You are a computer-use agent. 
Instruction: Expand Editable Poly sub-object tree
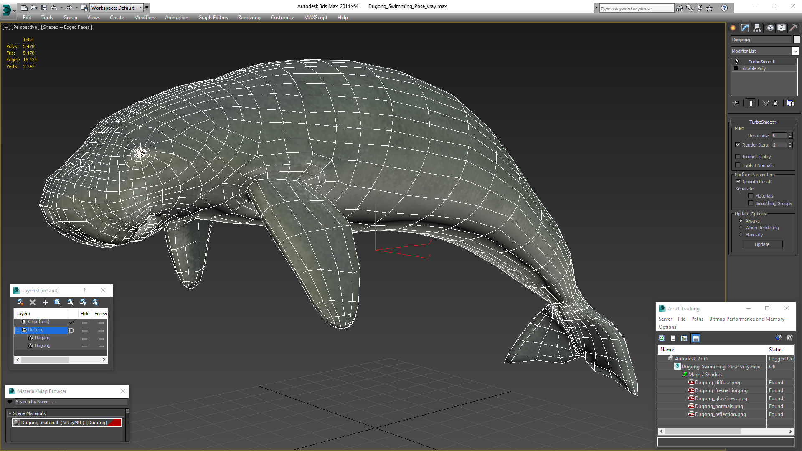pyautogui.click(x=736, y=68)
